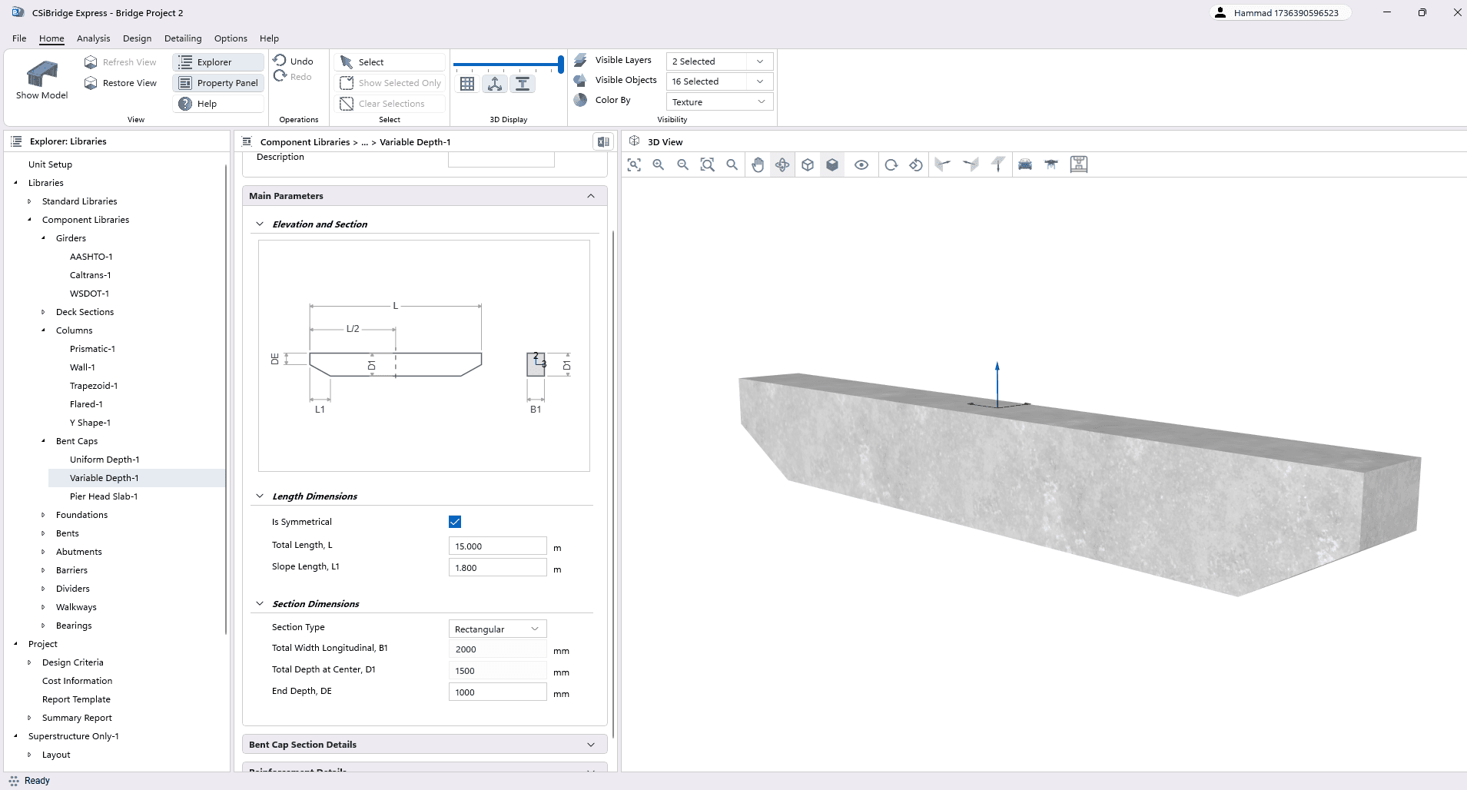The width and height of the screenshot is (1467, 790).
Task: Click the zoom out magnifier icon
Action: click(x=683, y=164)
